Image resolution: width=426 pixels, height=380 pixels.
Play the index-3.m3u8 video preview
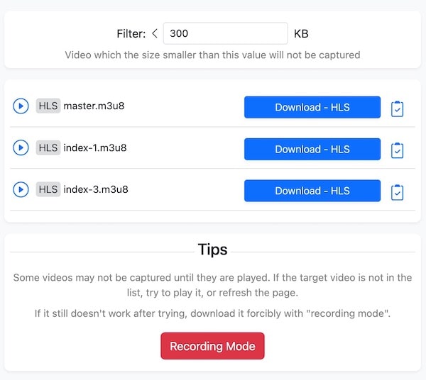tap(21, 190)
